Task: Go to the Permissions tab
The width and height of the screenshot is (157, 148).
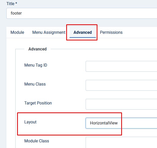Action: pyautogui.click(x=111, y=32)
